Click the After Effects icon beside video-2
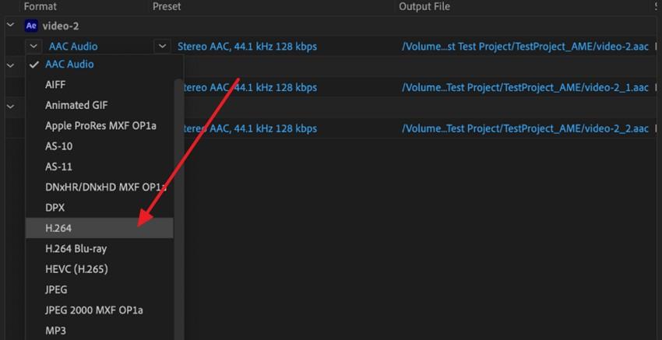 coord(31,26)
